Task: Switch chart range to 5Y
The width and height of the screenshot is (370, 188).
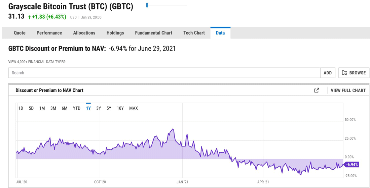Action: tap(109, 108)
